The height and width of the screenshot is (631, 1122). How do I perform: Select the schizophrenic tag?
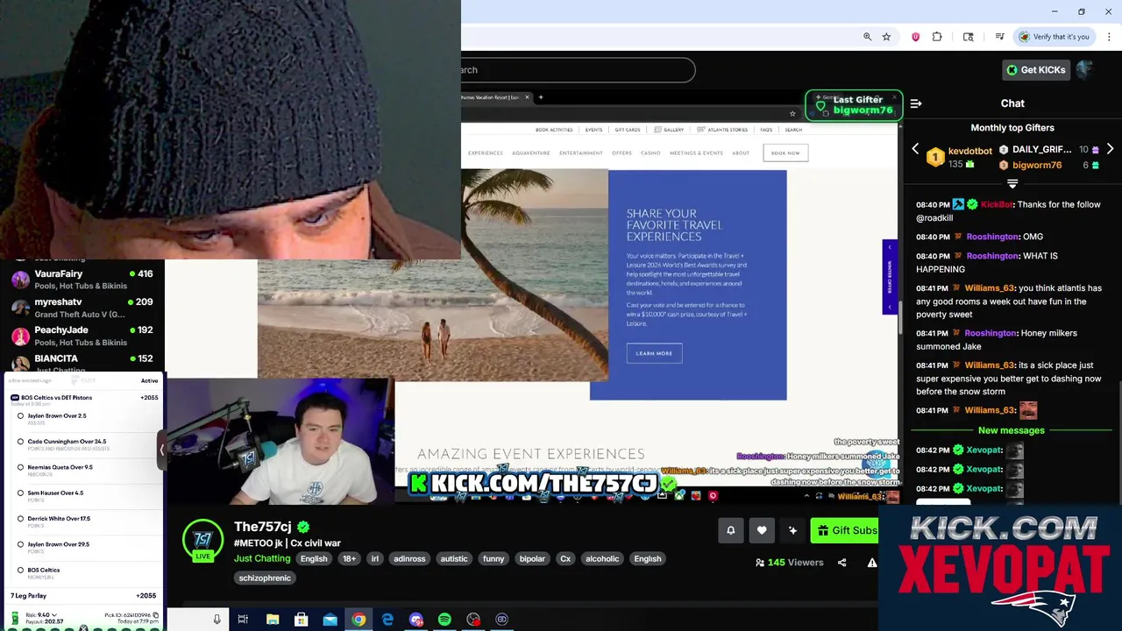tap(265, 578)
